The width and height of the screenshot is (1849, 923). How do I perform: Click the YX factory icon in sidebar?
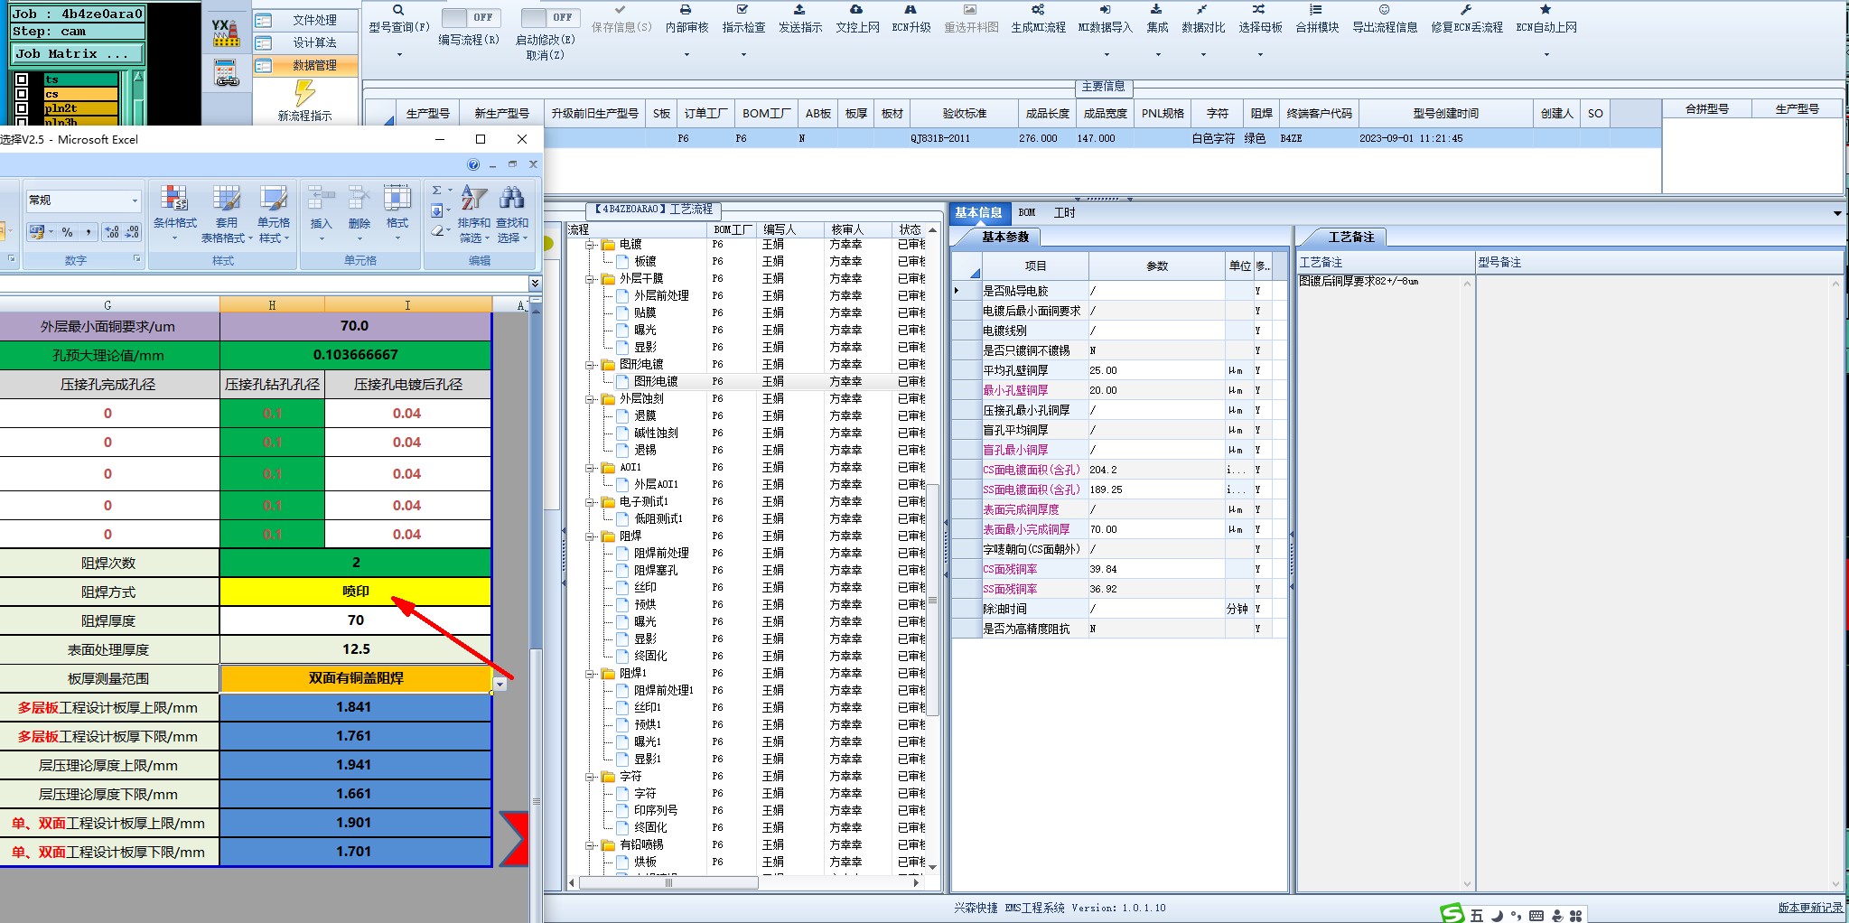click(x=226, y=33)
